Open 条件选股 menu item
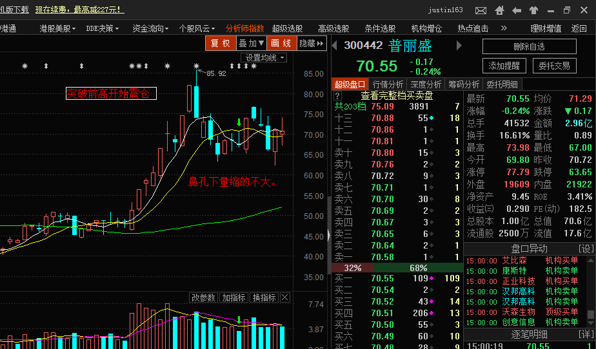The width and height of the screenshot is (596, 349). coord(380,28)
